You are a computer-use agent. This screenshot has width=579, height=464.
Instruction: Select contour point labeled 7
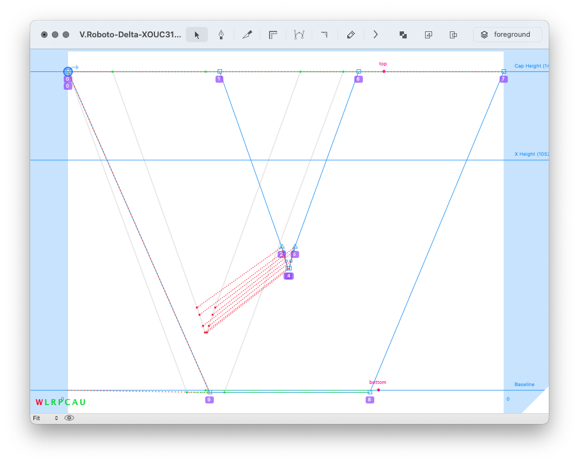point(503,71)
